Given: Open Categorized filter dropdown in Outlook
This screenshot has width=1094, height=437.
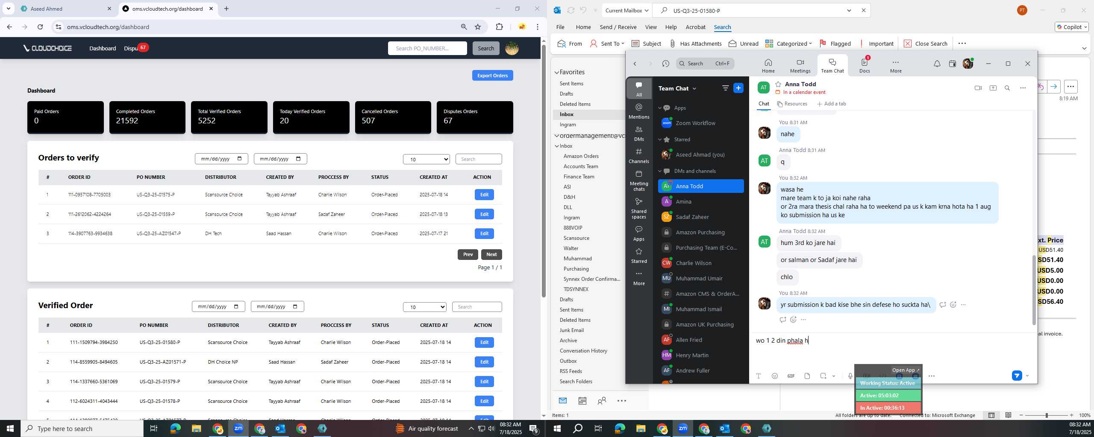Looking at the screenshot, I should tap(788, 44).
